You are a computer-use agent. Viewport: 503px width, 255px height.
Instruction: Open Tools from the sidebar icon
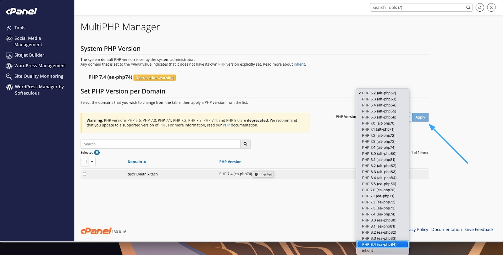[9, 28]
